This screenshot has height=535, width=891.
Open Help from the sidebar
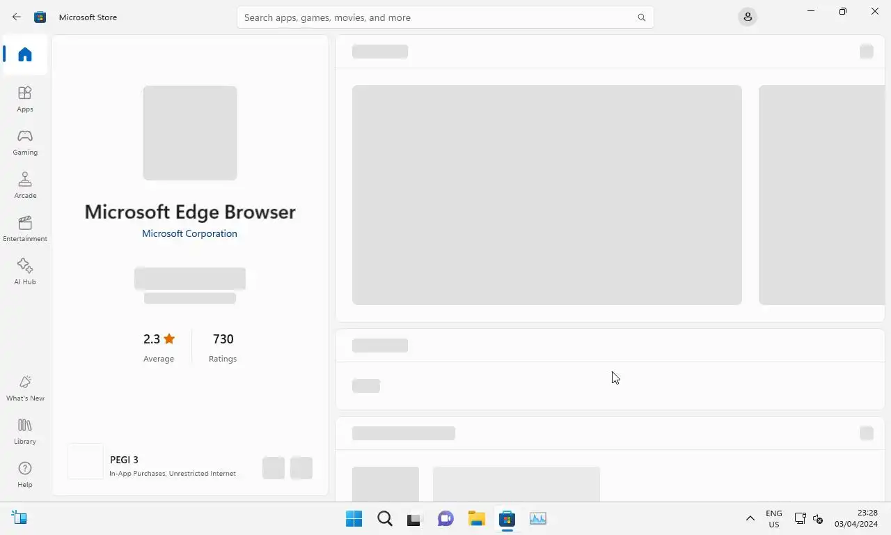(25, 474)
